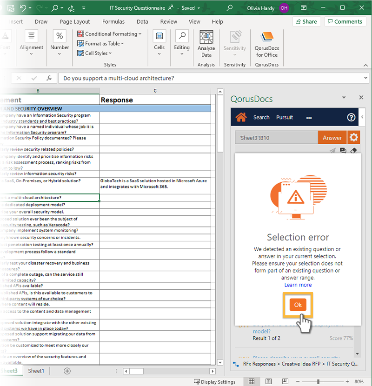Click the Analyze Data ribbon icon
Screen dimensions: 372x386
[206, 44]
